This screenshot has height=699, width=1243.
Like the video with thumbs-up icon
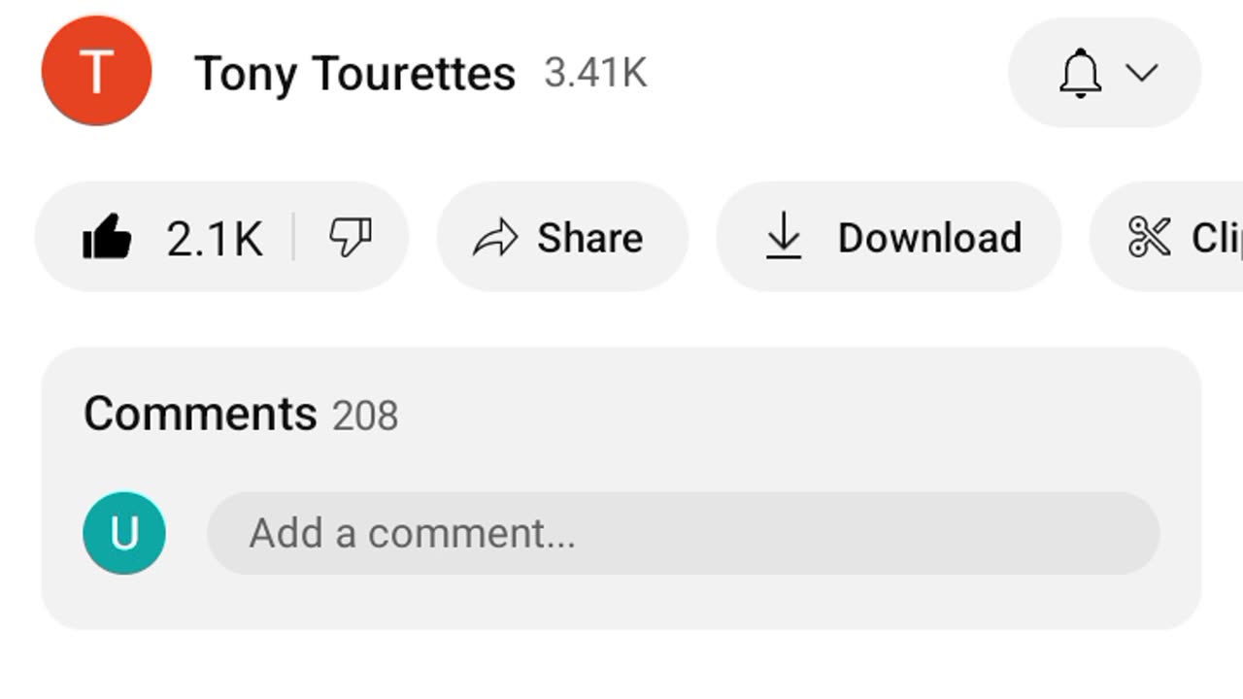[106, 237]
